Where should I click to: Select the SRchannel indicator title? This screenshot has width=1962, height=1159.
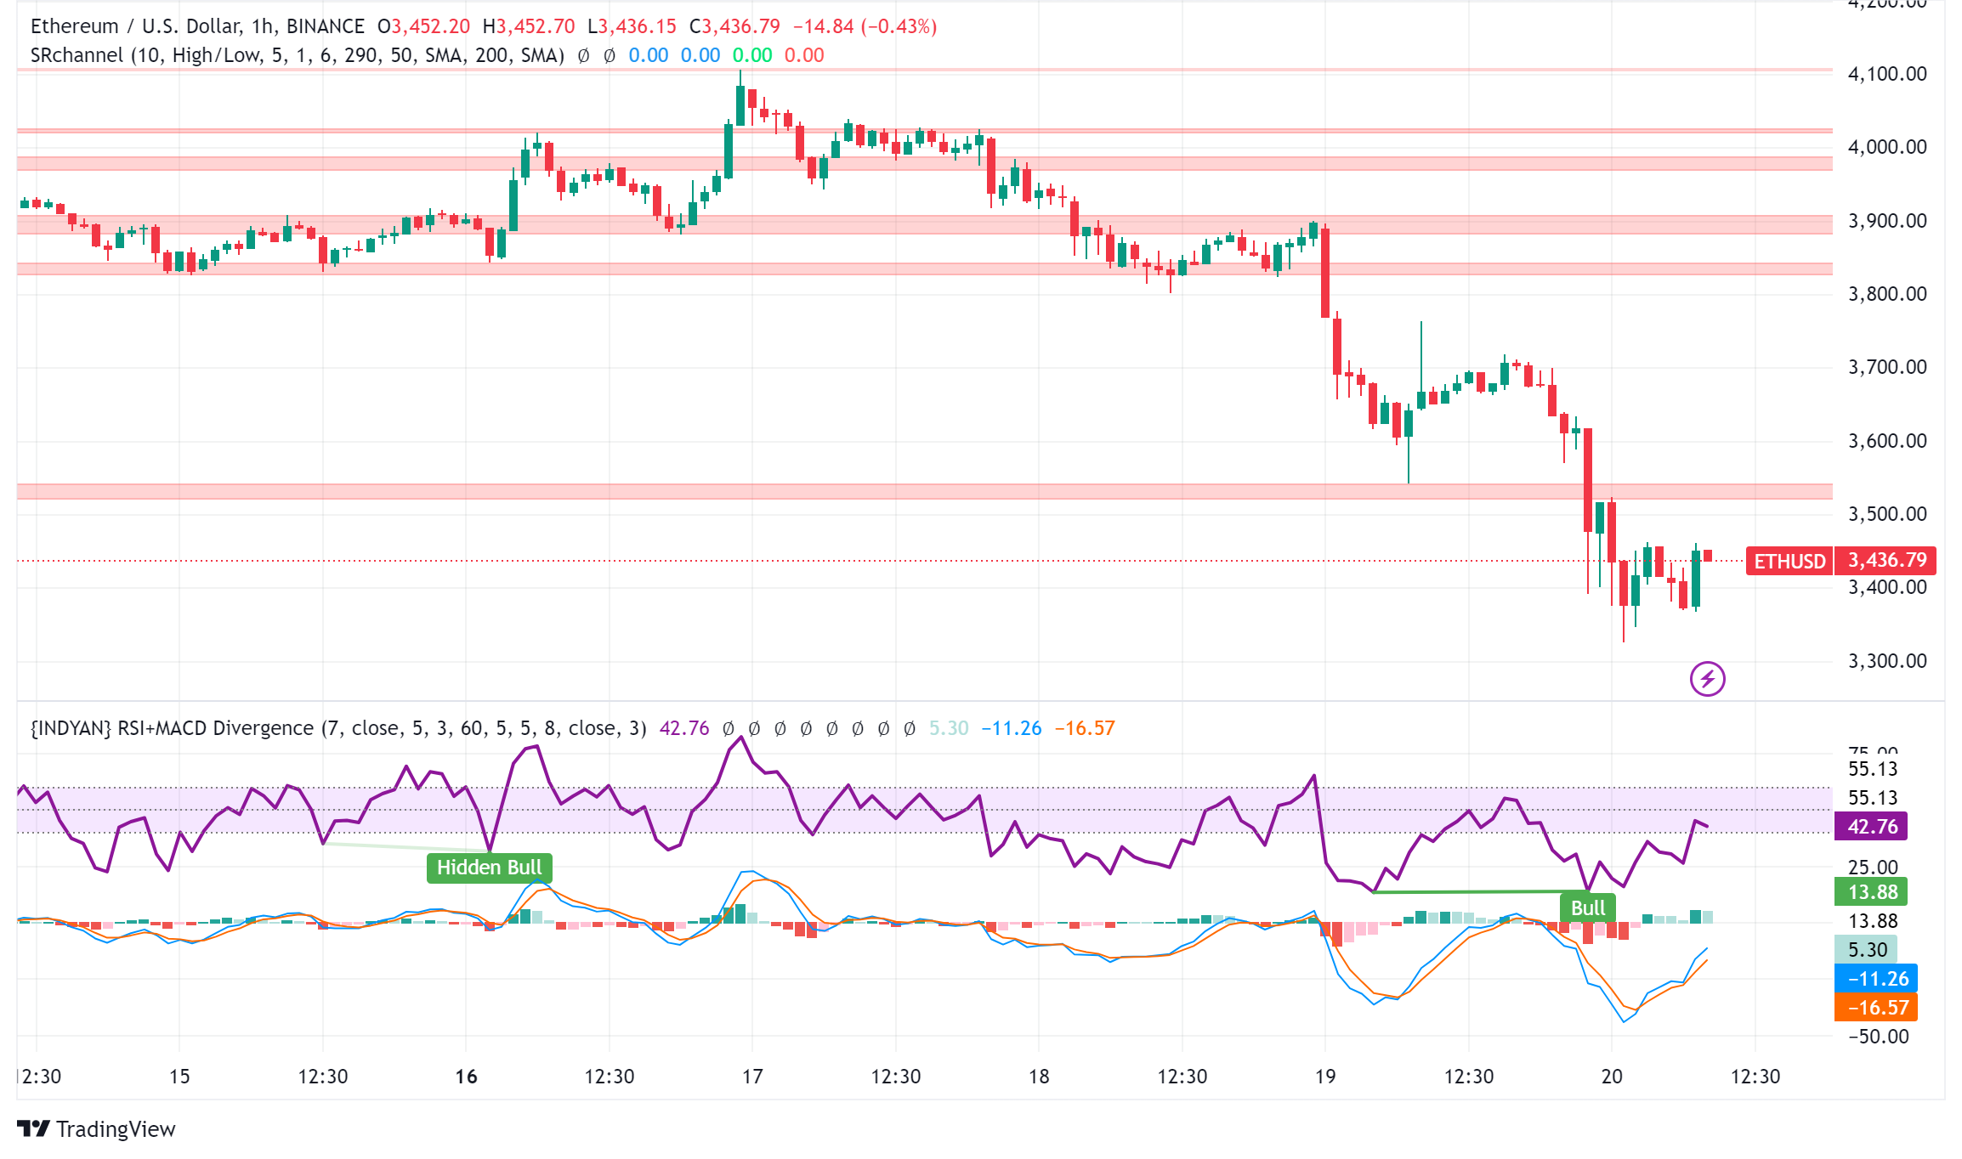tap(298, 55)
